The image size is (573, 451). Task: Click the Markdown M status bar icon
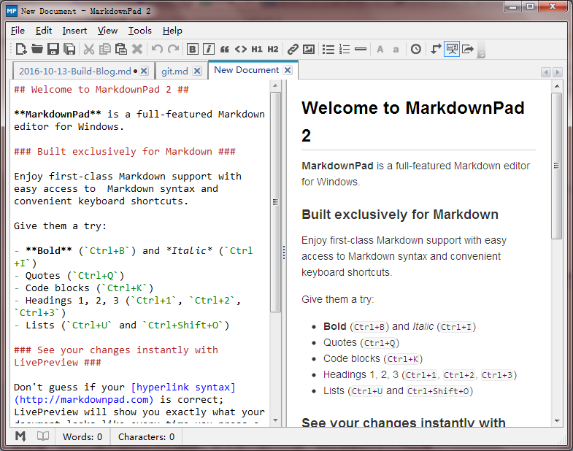tap(20, 436)
